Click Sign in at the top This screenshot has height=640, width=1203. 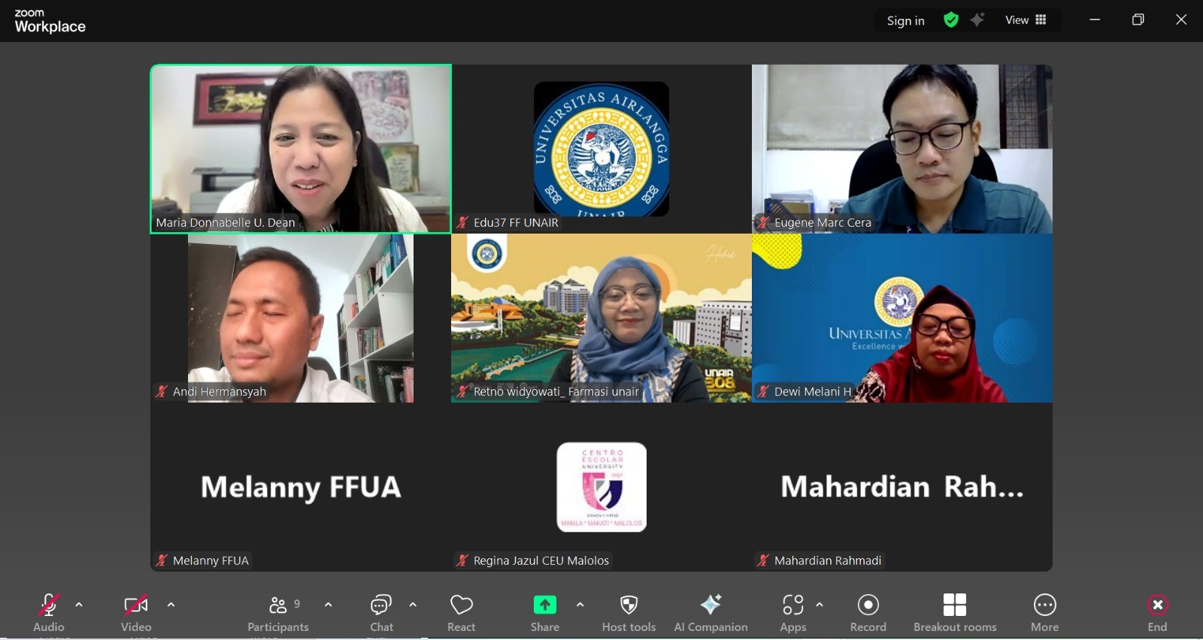(x=905, y=21)
